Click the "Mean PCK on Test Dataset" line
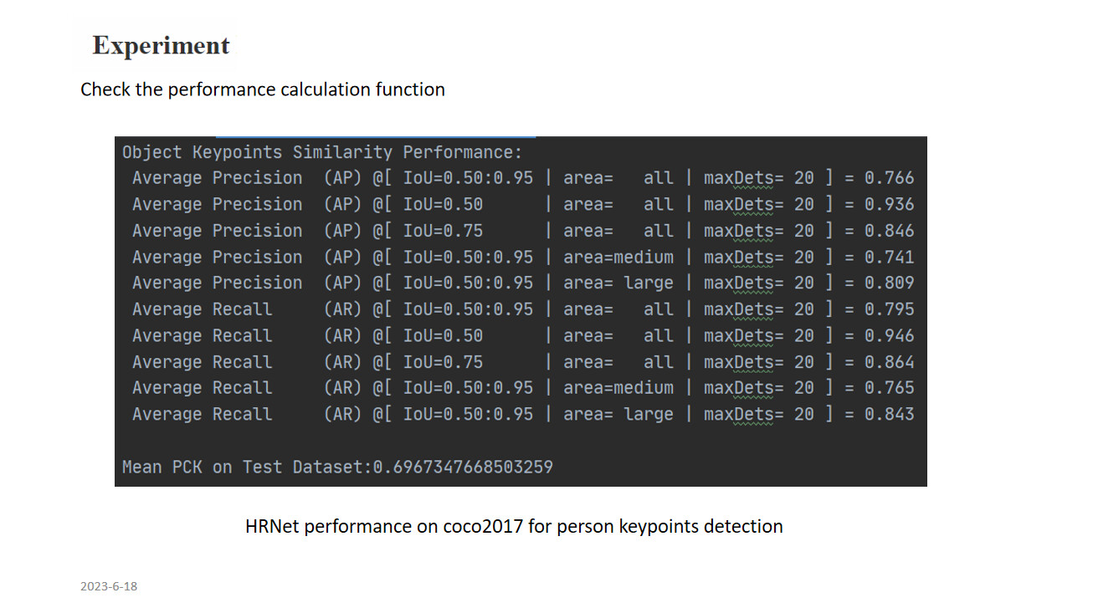The height and width of the screenshot is (613, 1093). (337, 467)
